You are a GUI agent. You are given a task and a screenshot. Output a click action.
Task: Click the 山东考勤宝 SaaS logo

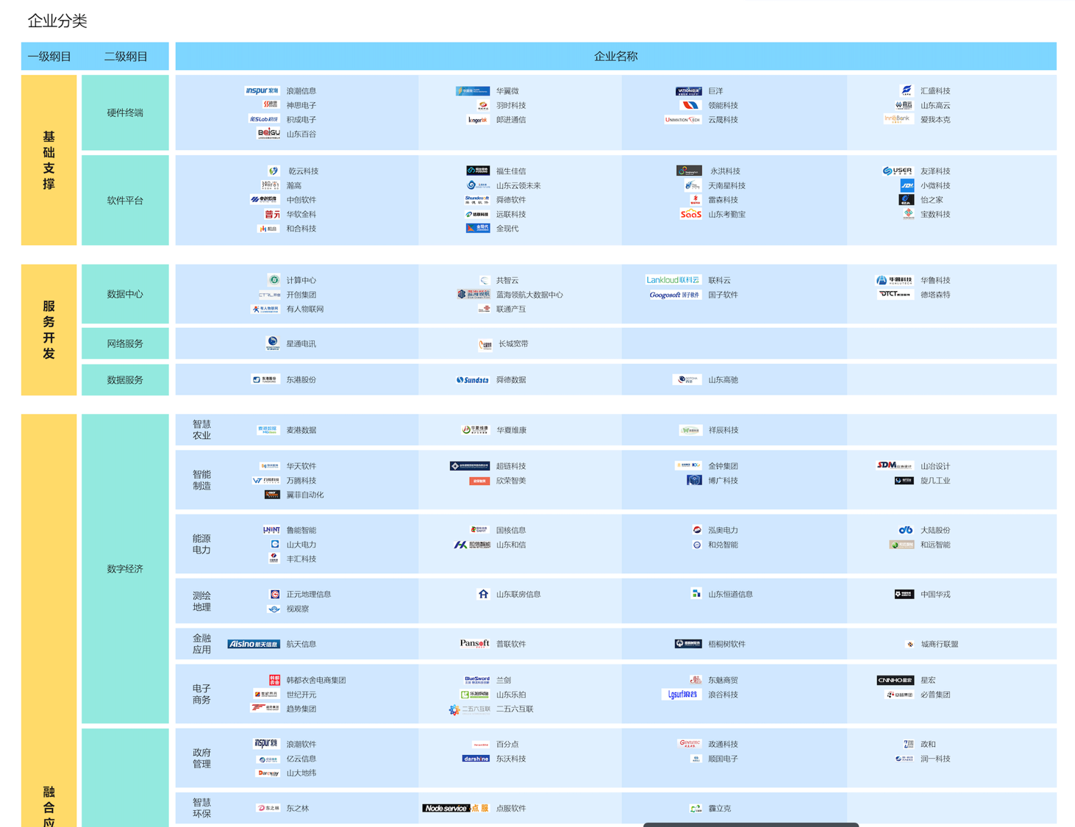[690, 214]
